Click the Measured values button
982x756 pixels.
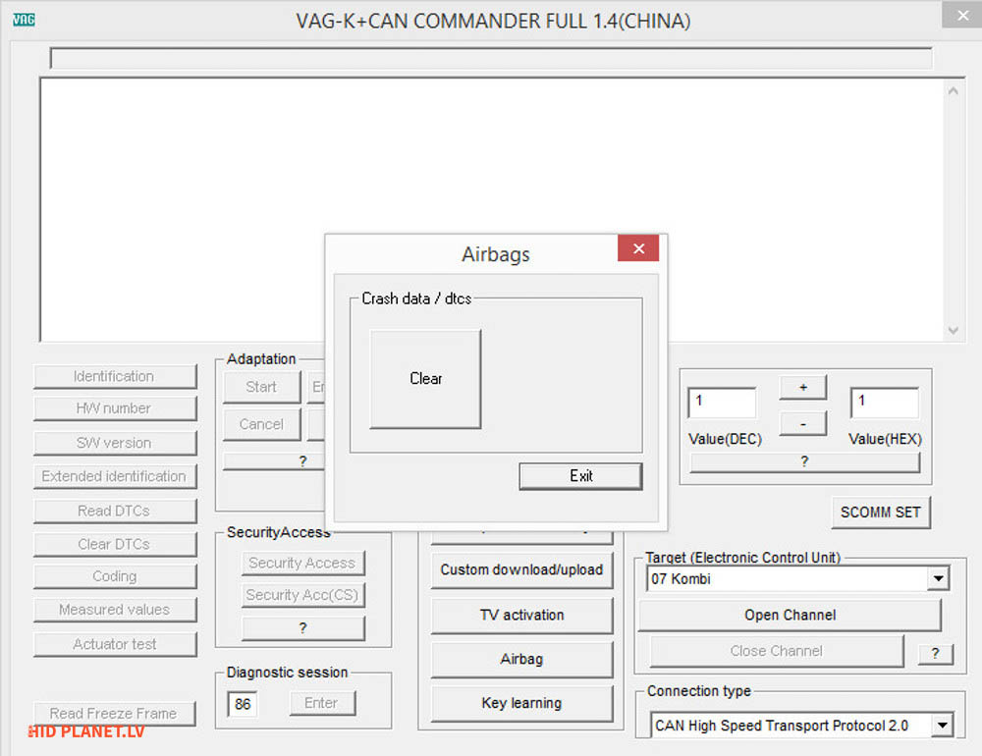(x=115, y=610)
